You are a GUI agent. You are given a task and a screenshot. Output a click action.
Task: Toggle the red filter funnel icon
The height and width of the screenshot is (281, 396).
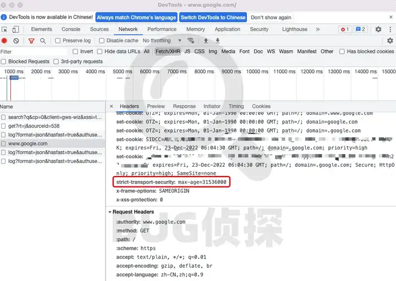click(x=31, y=41)
